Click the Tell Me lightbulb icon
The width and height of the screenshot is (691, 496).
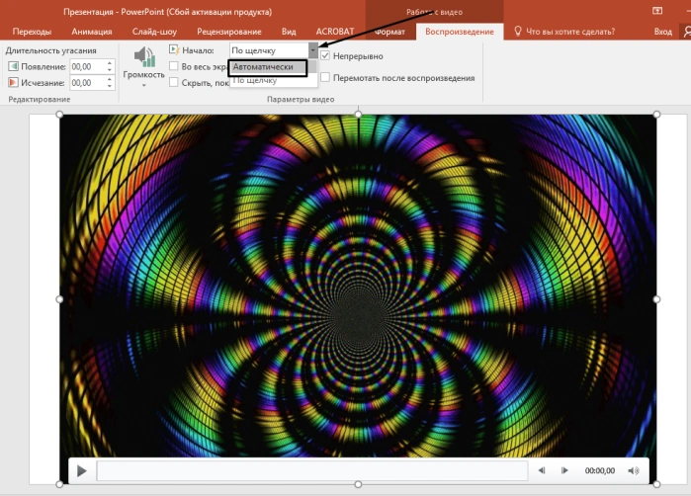pos(518,31)
